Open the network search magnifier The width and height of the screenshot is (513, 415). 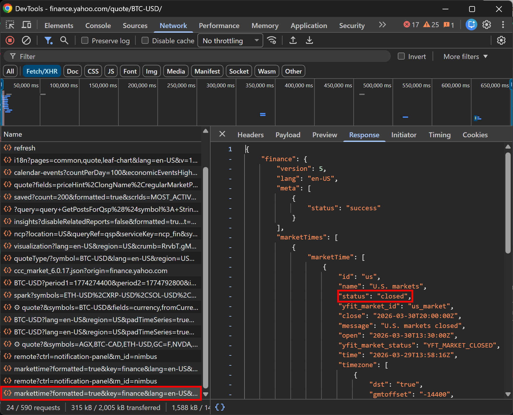coord(64,40)
